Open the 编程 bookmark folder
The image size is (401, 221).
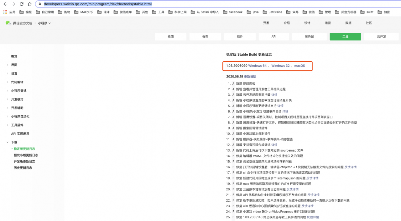pos(26,12)
